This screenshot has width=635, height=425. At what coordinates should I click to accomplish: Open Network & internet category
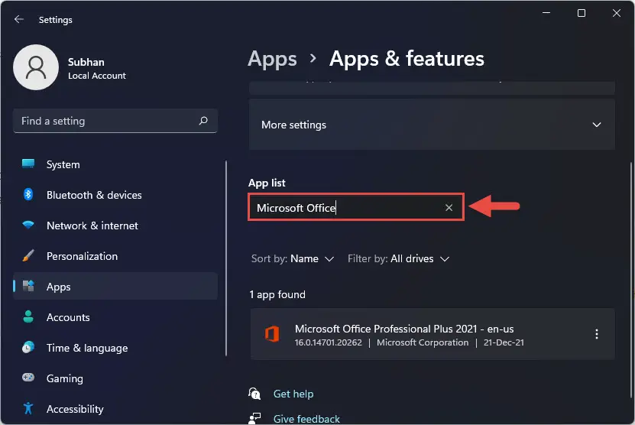pos(115,225)
